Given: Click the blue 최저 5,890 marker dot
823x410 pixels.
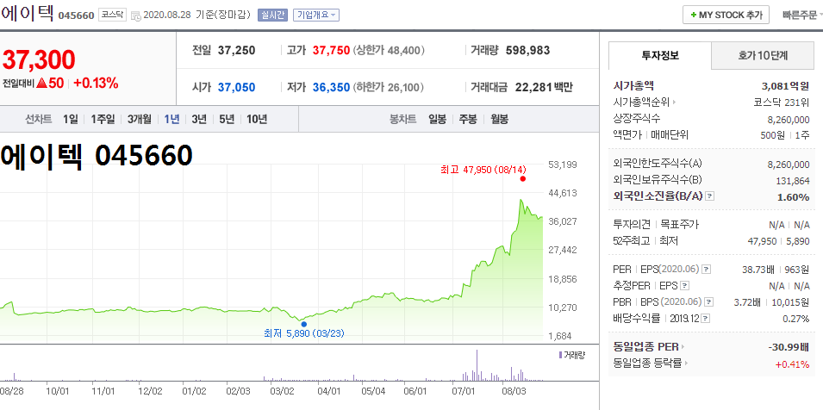Looking at the screenshot, I should [304, 324].
